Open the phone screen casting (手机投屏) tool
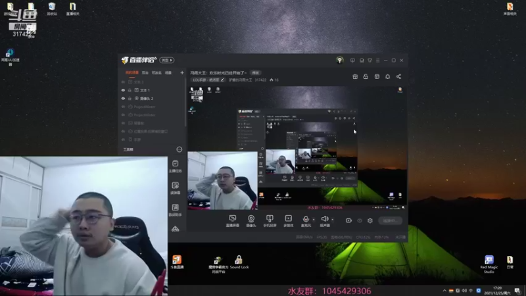Image resolution: width=526 pixels, height=296 pixels. coord(270,221)
